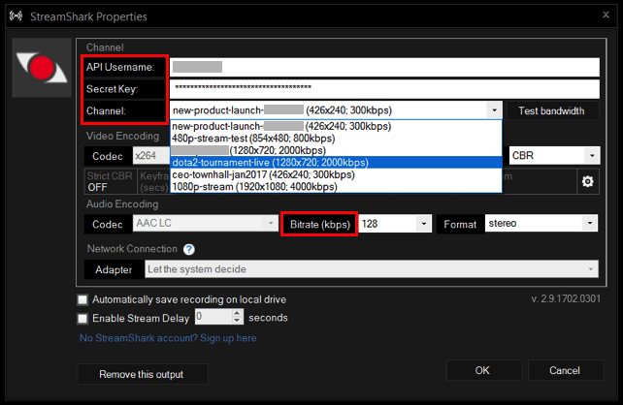Select 480p-stream-test channel option
The width and height of the screenshot is (623, 405).
pyautogui.click(x=336, y=139)
